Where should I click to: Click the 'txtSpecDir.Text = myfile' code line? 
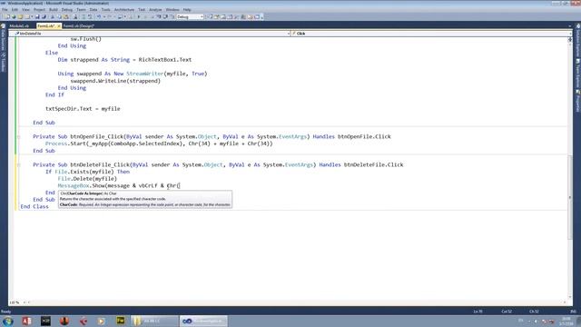pos(83,109)
